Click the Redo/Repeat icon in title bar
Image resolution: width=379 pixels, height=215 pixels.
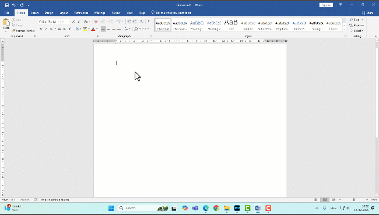pos(22,5)
